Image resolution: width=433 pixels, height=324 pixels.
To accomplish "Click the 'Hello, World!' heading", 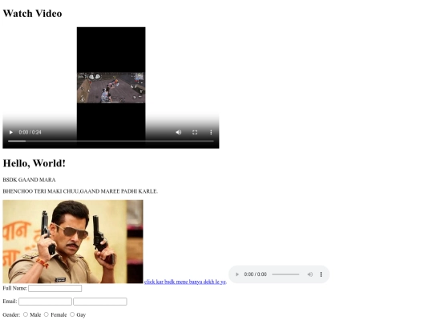I will coord(34,163).
